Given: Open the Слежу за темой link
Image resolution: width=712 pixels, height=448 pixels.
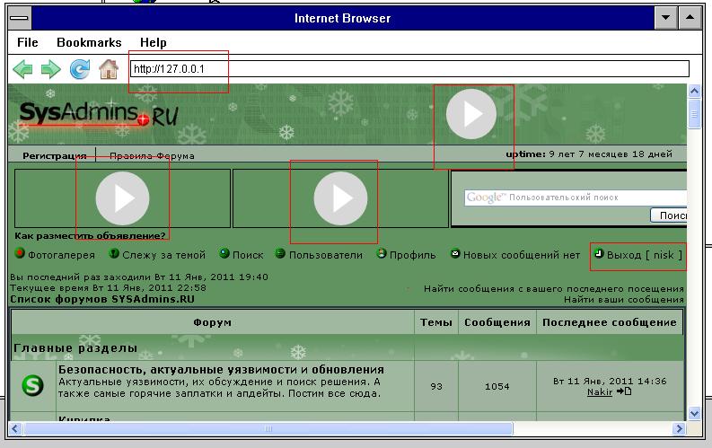Looking at the screenshot, I should [164, 255].
